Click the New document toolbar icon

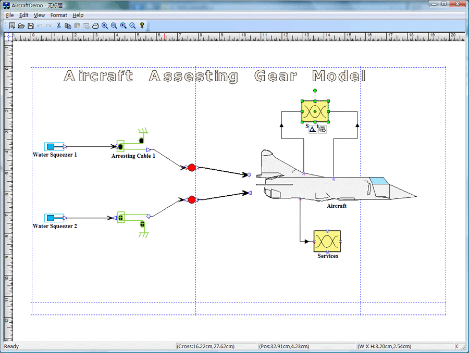pos(12,26)
